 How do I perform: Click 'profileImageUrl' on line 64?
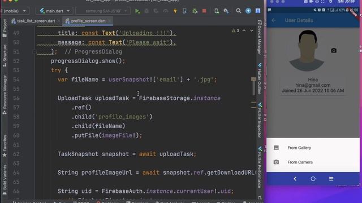click(106, 173)
